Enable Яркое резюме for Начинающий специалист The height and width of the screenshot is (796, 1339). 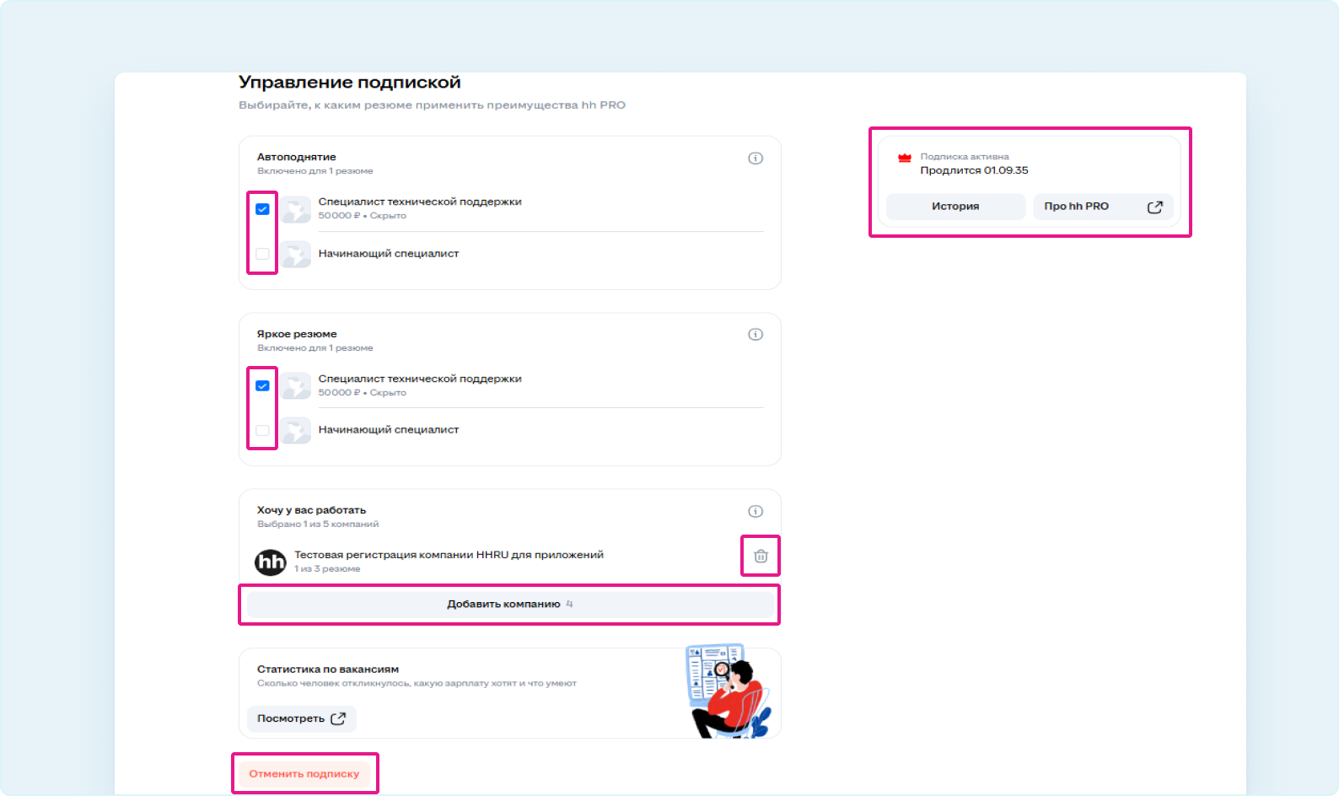pos(263,431)
